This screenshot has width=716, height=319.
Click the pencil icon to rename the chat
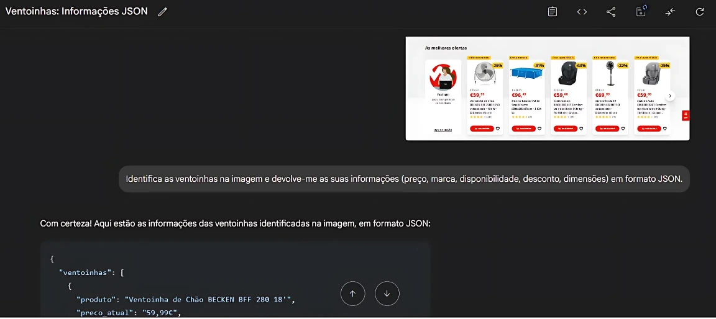163,12
